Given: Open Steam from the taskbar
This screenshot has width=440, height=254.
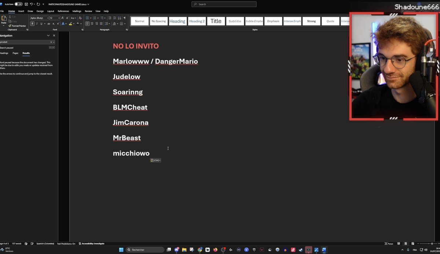Looking at the screenshot, I should pyautogui.click(x=301, y=250).
